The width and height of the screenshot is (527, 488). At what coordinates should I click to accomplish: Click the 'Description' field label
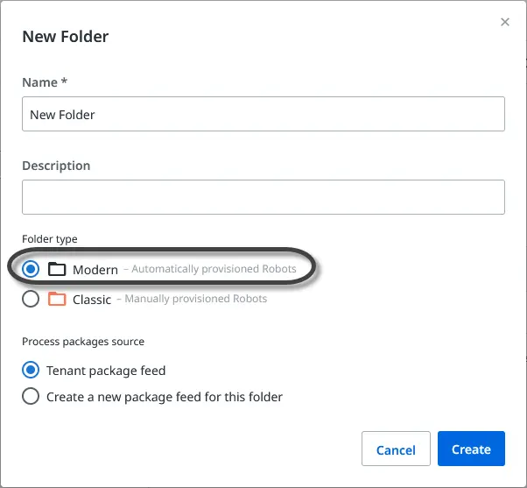[x=56, y=166]
